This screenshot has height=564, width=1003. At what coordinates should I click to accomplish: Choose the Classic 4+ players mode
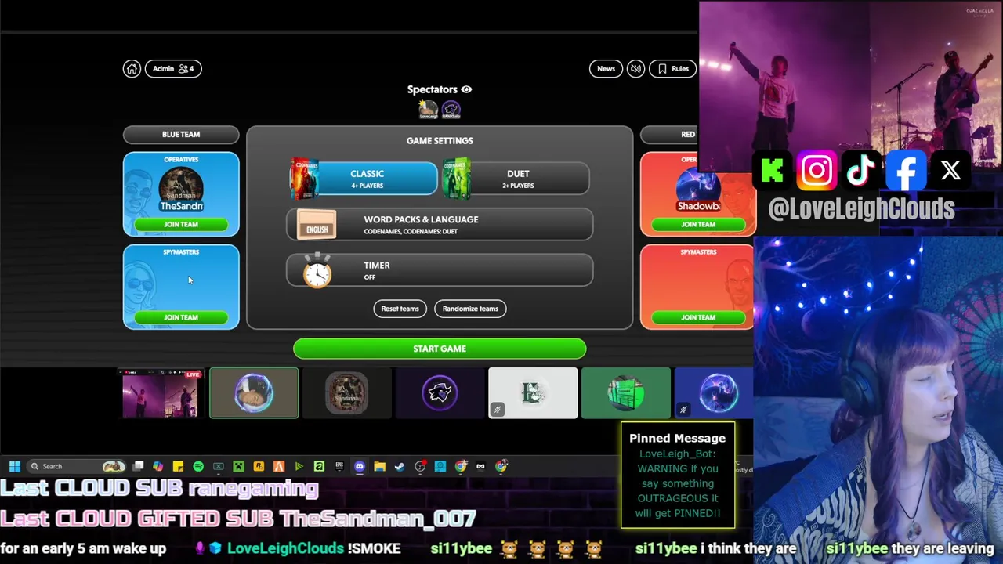point(364,179)
